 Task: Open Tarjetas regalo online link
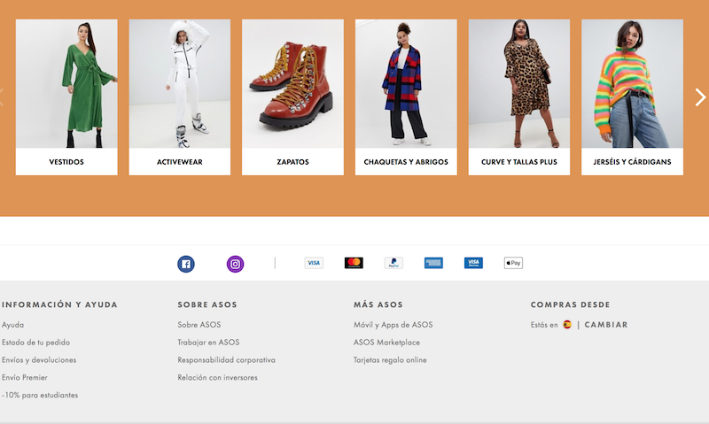[x=390, y=360]
